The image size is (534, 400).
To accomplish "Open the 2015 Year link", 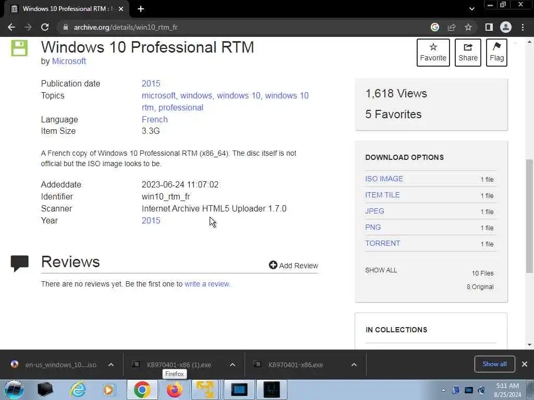I will (x=151, y=220).
